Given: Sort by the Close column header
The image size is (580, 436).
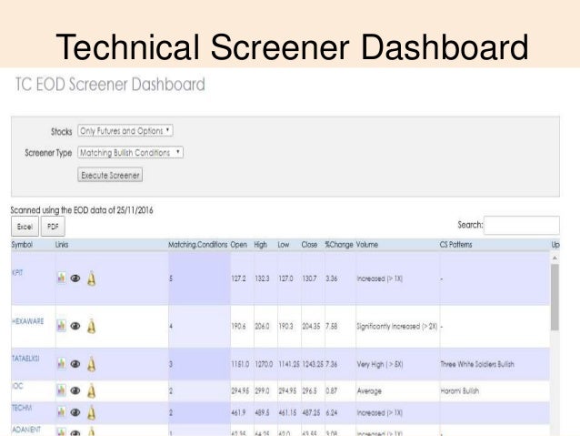Looking at the screenshot, I should click(x=309, y=245).
